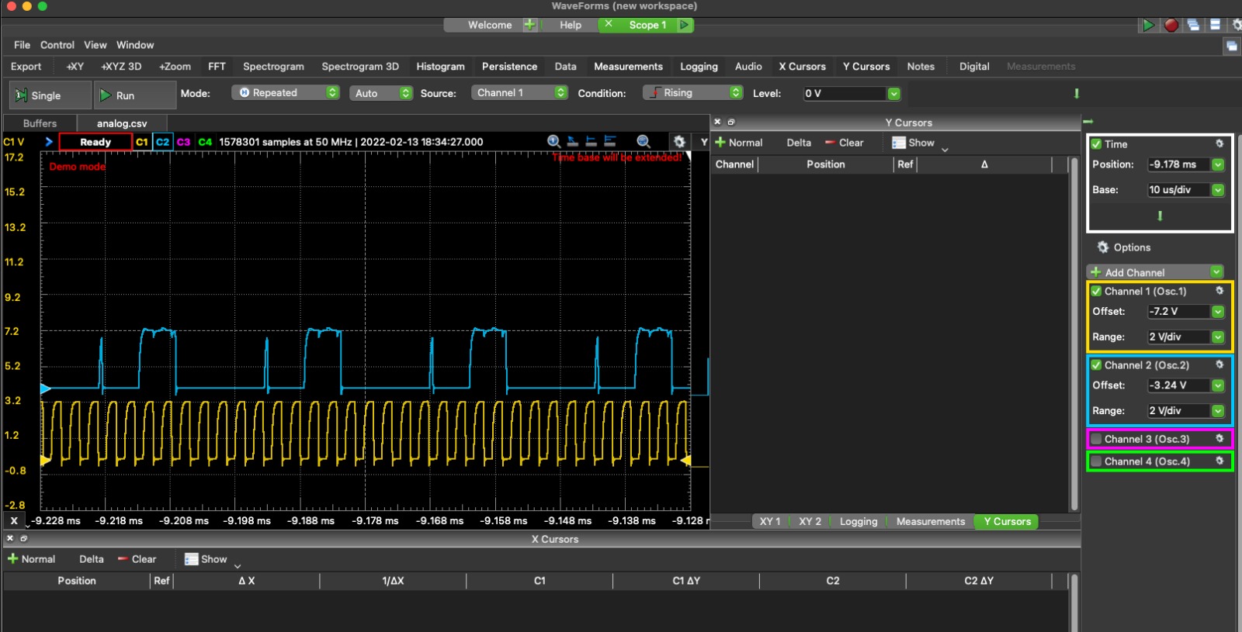1242x632 pixels.
Task: Click the blue arrow next to the Ready status
Action: [x=49, y=142]
